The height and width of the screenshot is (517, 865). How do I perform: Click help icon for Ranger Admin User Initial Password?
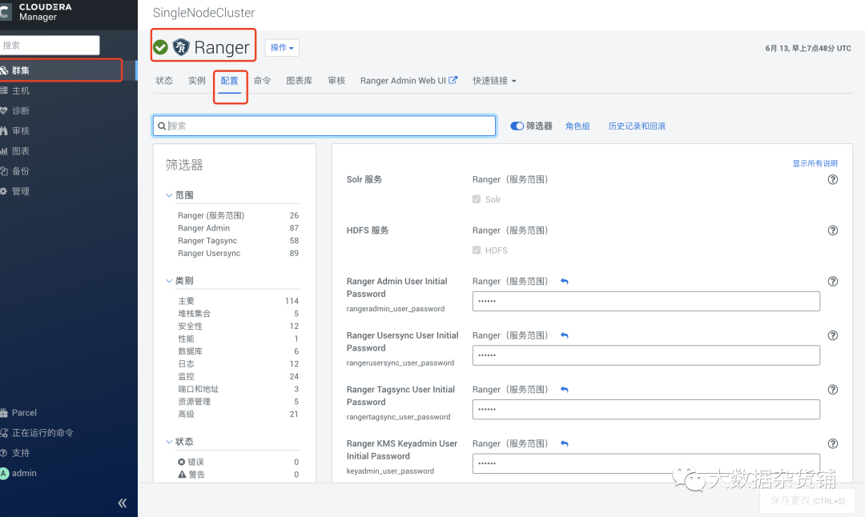(x=833, y=282)
